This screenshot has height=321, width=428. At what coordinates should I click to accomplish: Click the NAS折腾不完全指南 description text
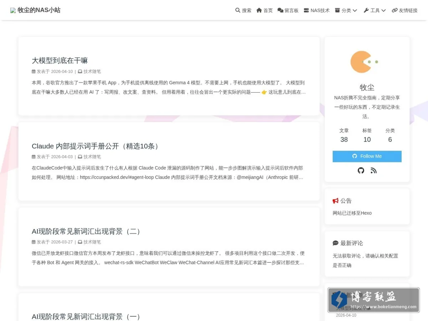click(367, 107)
